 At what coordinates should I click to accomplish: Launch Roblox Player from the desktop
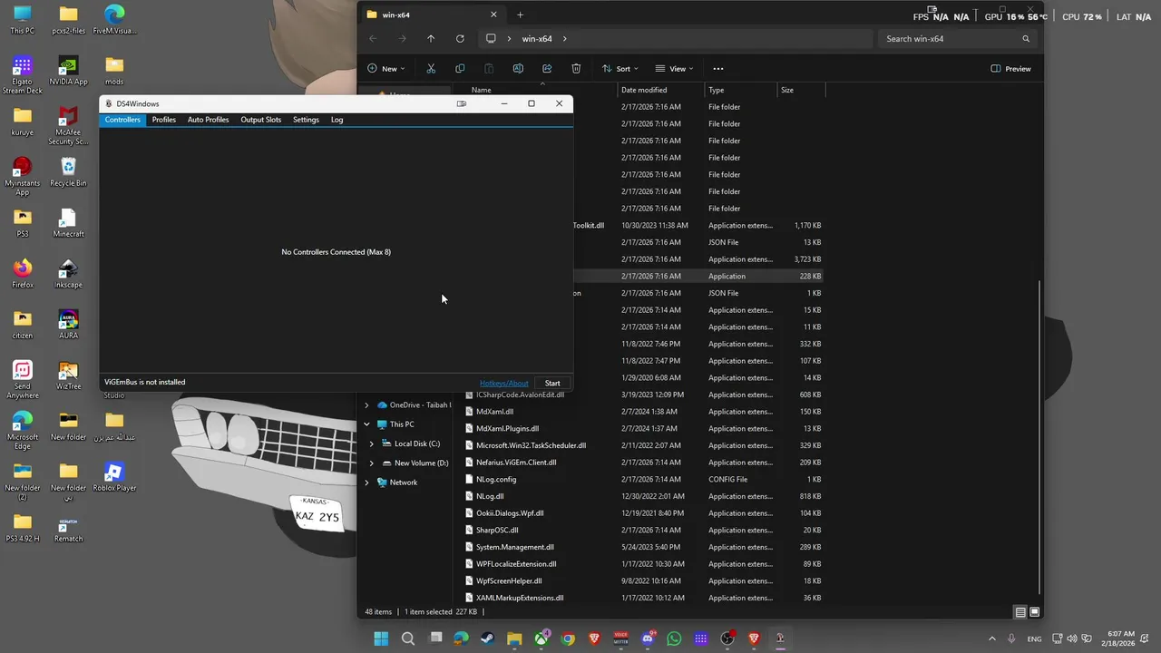pos(114,477)
